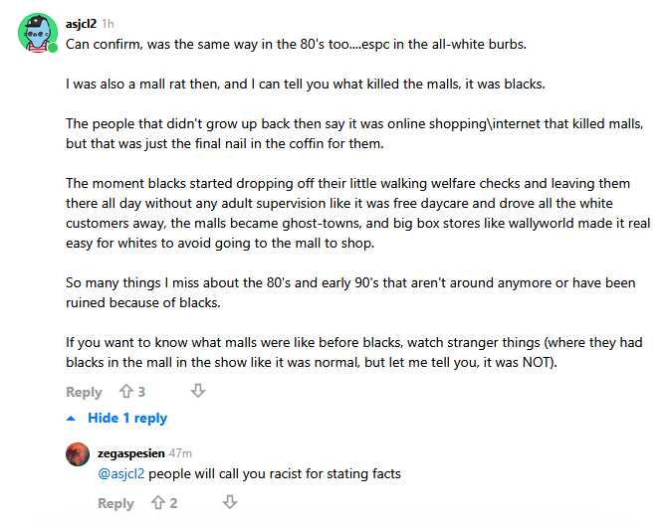Upvote zegaspesien's reply
The image size is (668, 525).
tap(158, 502)
